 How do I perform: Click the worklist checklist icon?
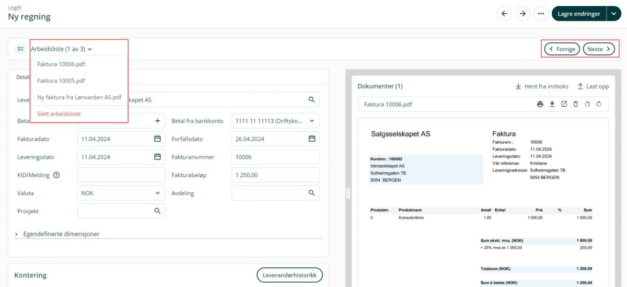(20, 49)
